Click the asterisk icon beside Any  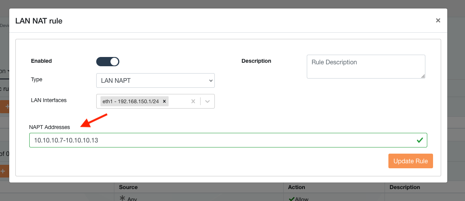tap(122, 198)
